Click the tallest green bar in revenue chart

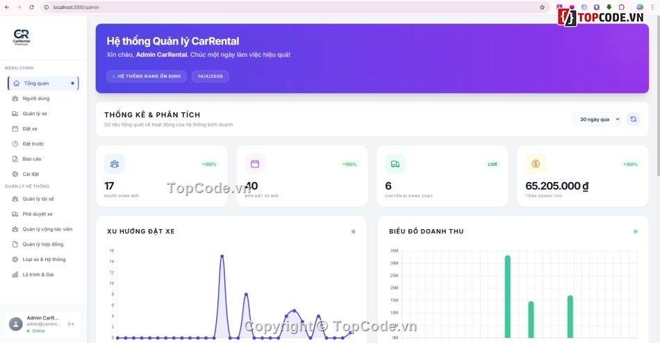click(508, 296)
